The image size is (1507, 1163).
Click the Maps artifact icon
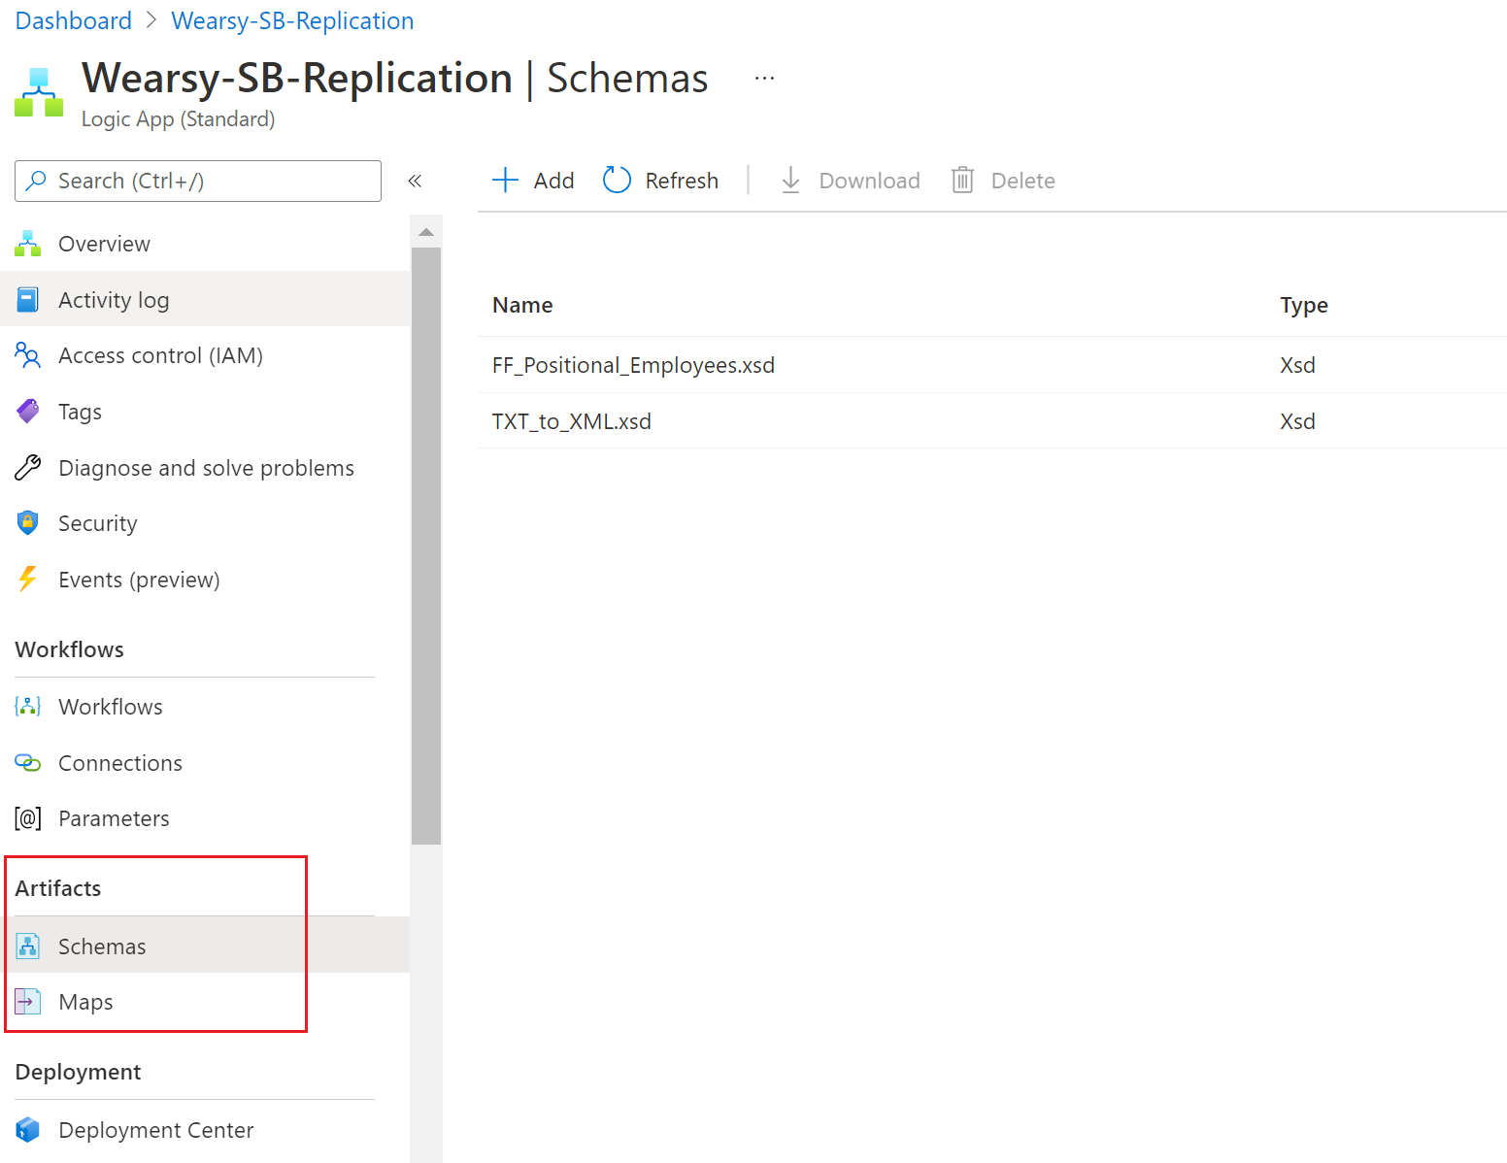(x=28, y=1001)
